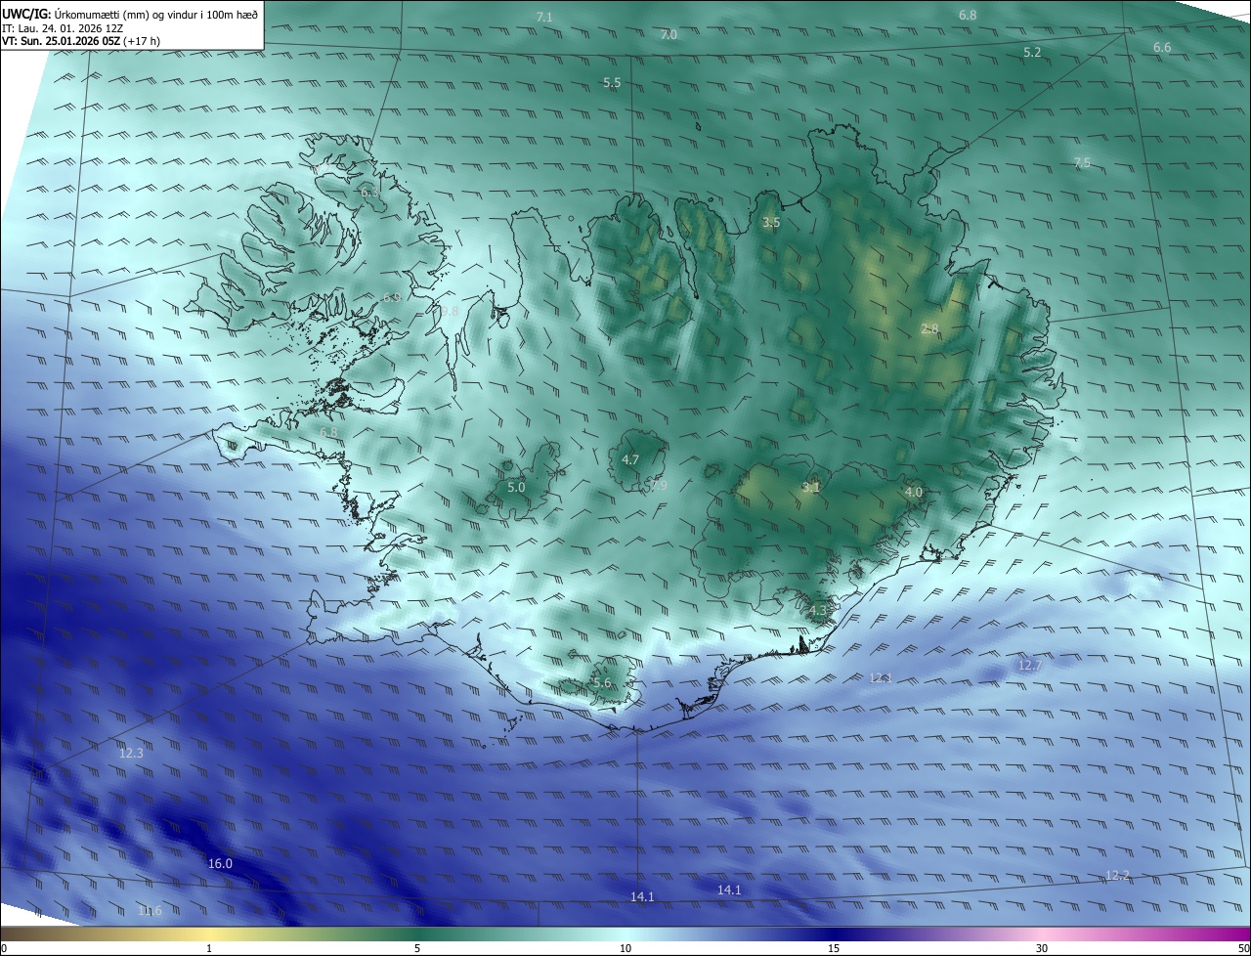Click the 2.8 value label
The width and height of the screenshot is (1251, 956).
point(929,329)
